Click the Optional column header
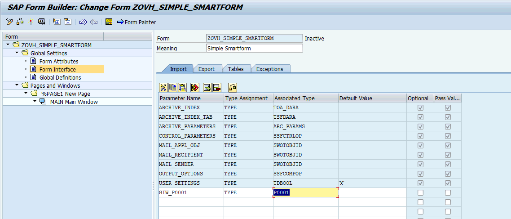Screen dimensions: 511x219 tap(420, 98)
